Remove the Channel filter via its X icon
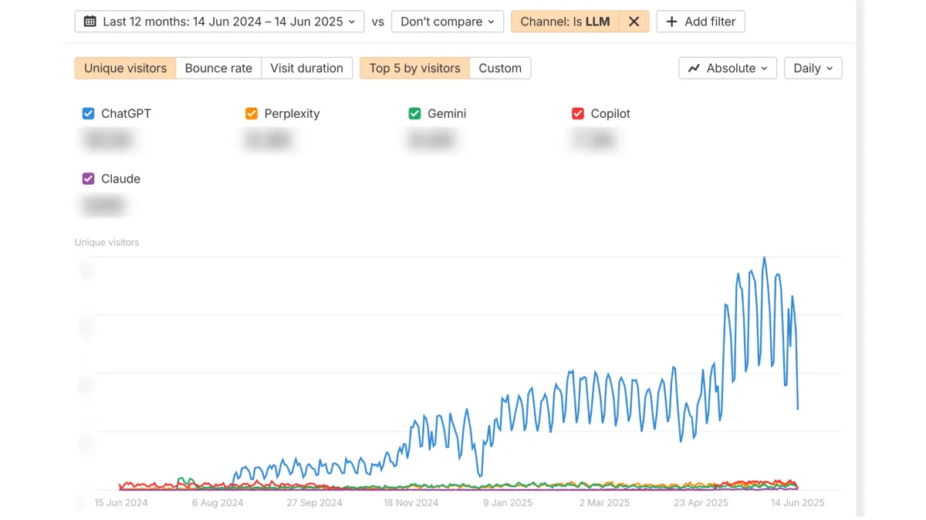 [x=634, y=22]
